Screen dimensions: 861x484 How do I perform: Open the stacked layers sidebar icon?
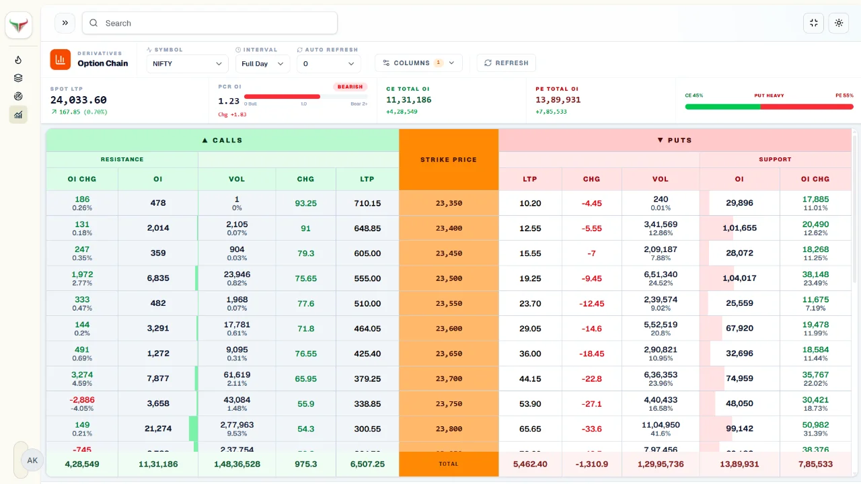18,78
